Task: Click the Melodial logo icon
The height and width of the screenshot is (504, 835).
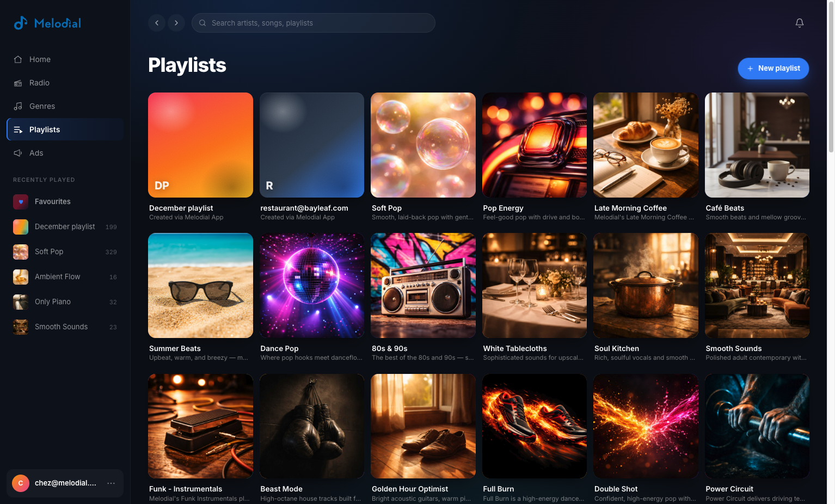Action: coord(21,23)
